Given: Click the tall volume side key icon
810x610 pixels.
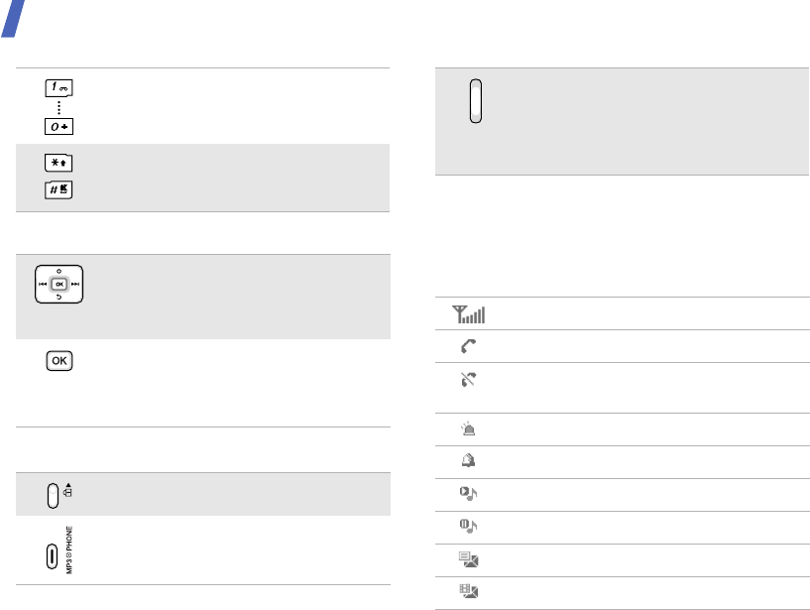Looking at the screenshot, I should [476, 101].
